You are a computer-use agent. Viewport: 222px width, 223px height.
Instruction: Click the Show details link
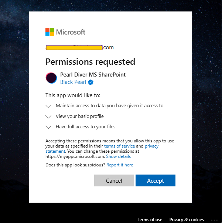[118, 156]
